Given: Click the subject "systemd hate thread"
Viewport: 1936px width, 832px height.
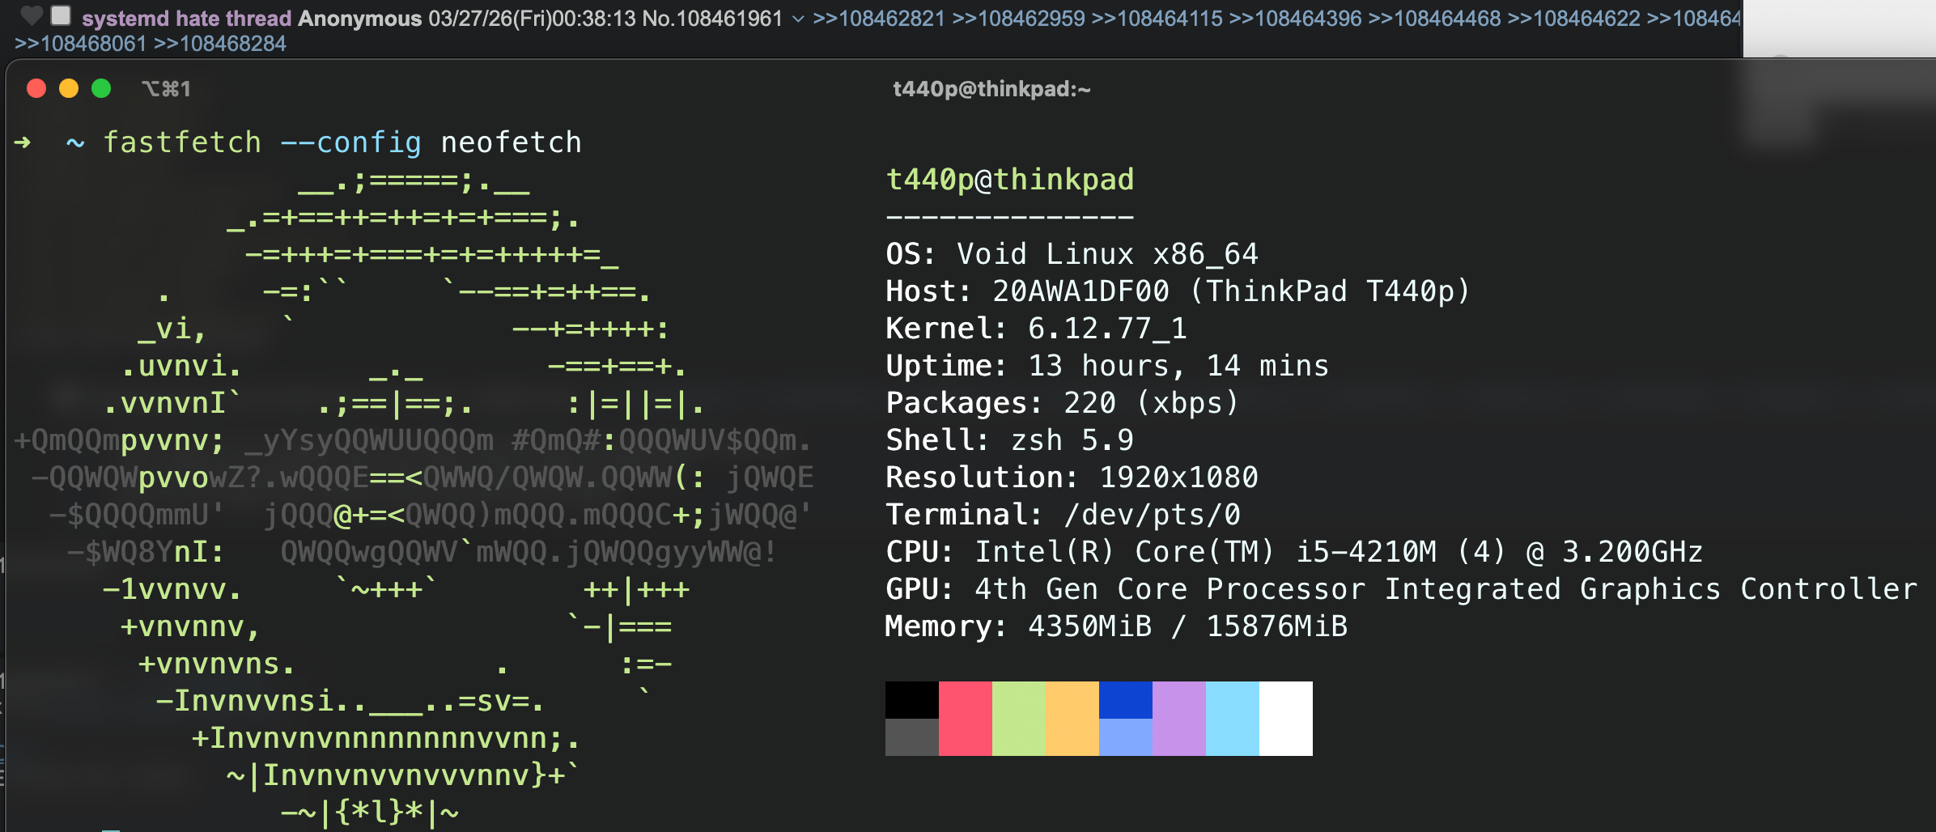Looking at the screenshot, I should pos(186,18).
